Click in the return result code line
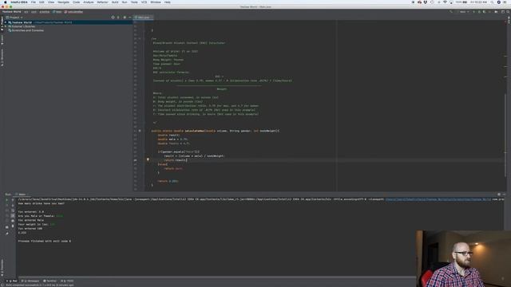This screenshot has height=287, width=511. pos(176,160)
